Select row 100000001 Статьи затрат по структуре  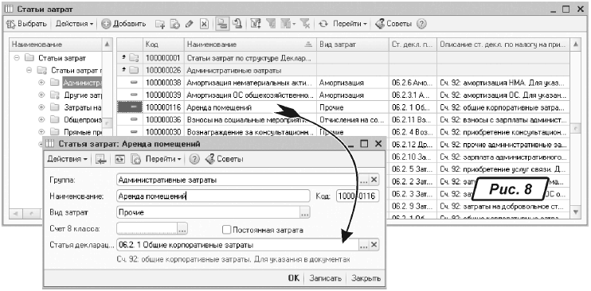(x=343, y=58)
